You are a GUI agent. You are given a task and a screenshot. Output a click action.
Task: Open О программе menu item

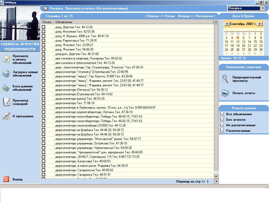click(x=23, y=116)
